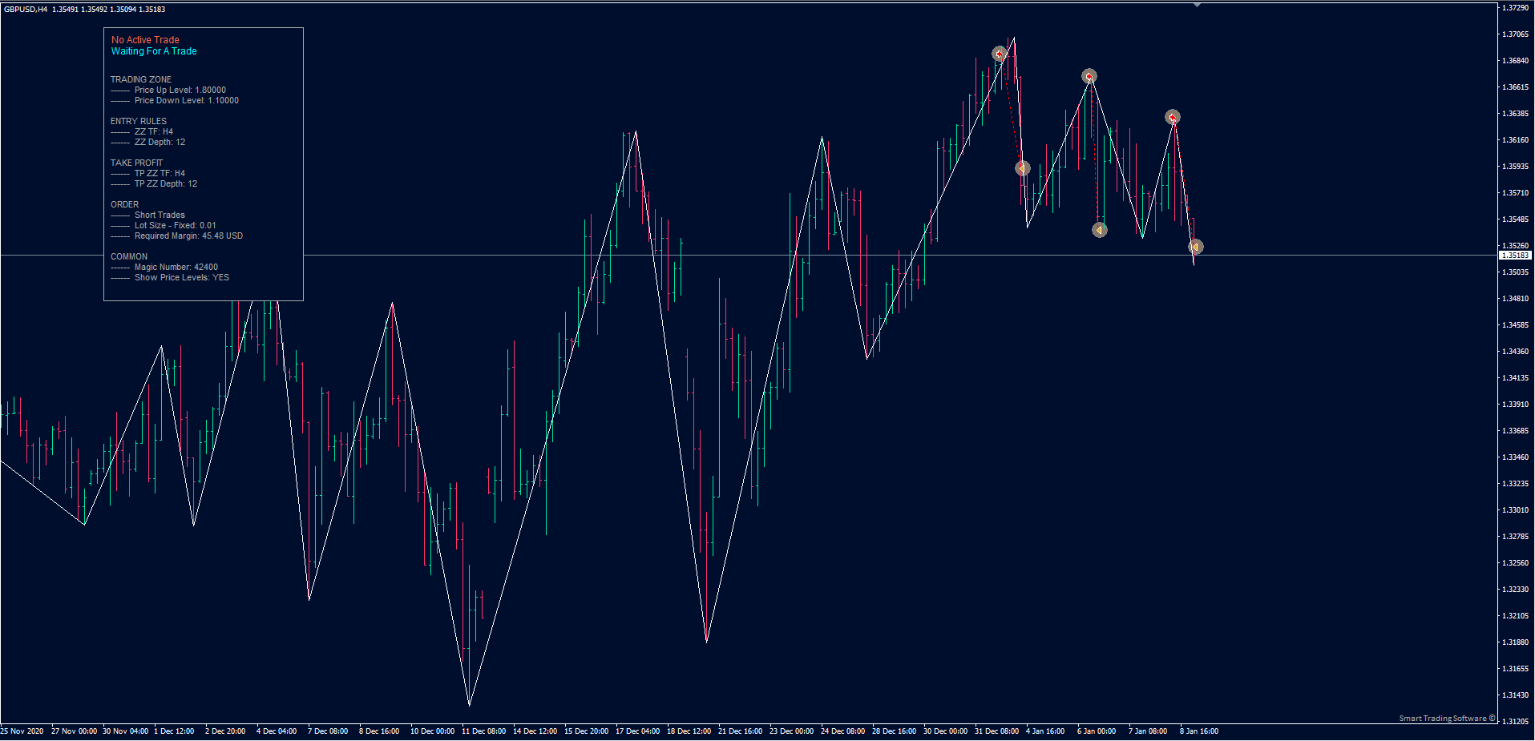
Task: Click the ZZ TF: H4 entry rule line
Action: (x=152, y=131)
